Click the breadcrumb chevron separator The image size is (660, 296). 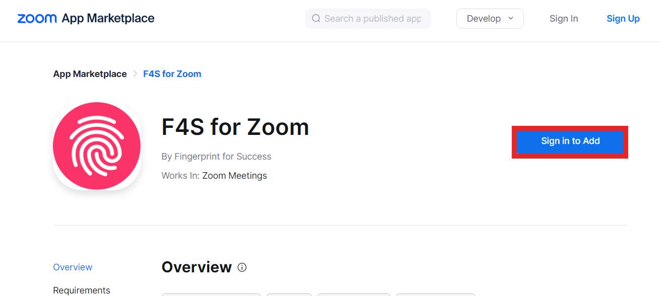[135, 74]
